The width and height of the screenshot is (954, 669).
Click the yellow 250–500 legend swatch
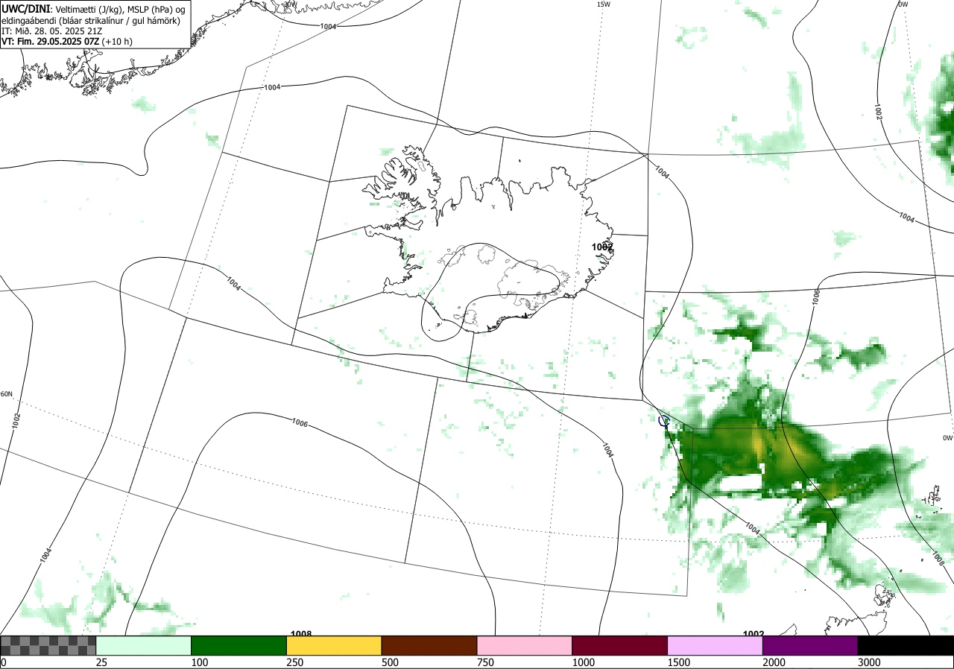tap(334, 645)
